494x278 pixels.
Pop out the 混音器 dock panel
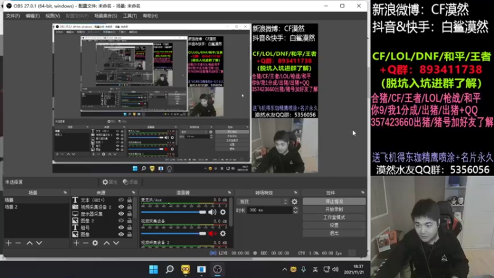[x=229, y=192]
